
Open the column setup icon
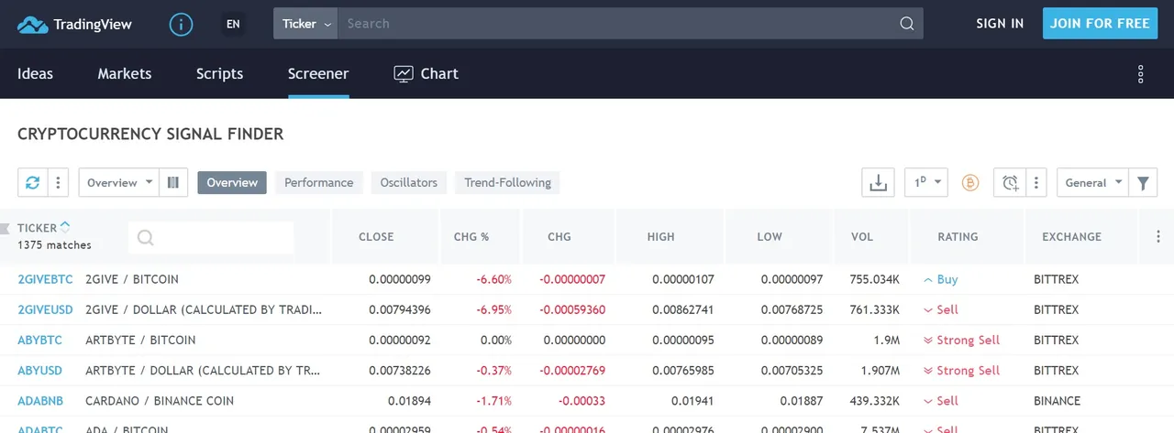click(173, 183)
